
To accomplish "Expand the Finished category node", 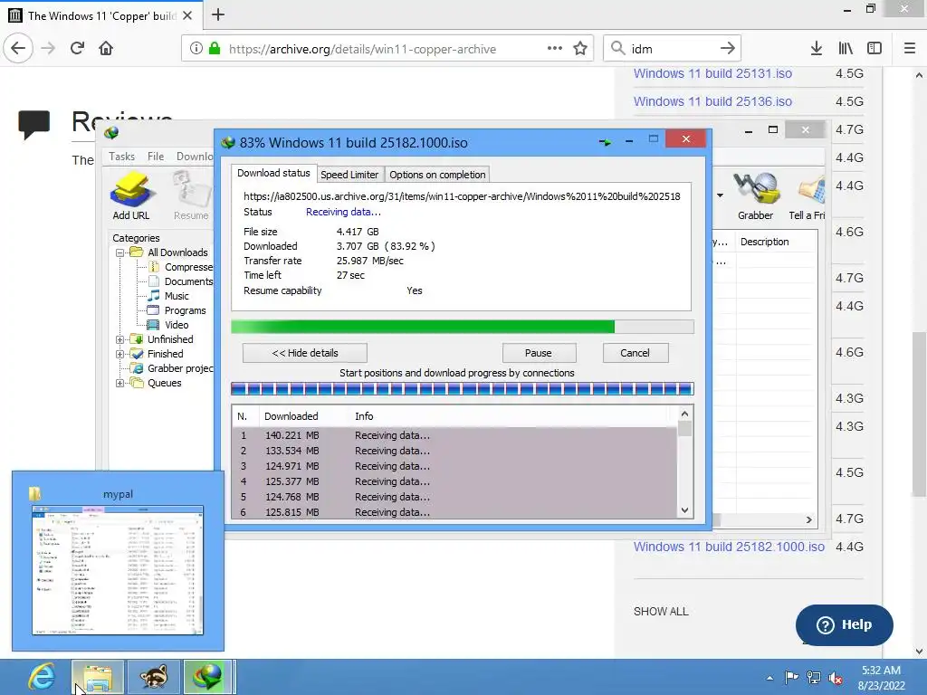I will point(120,354).
